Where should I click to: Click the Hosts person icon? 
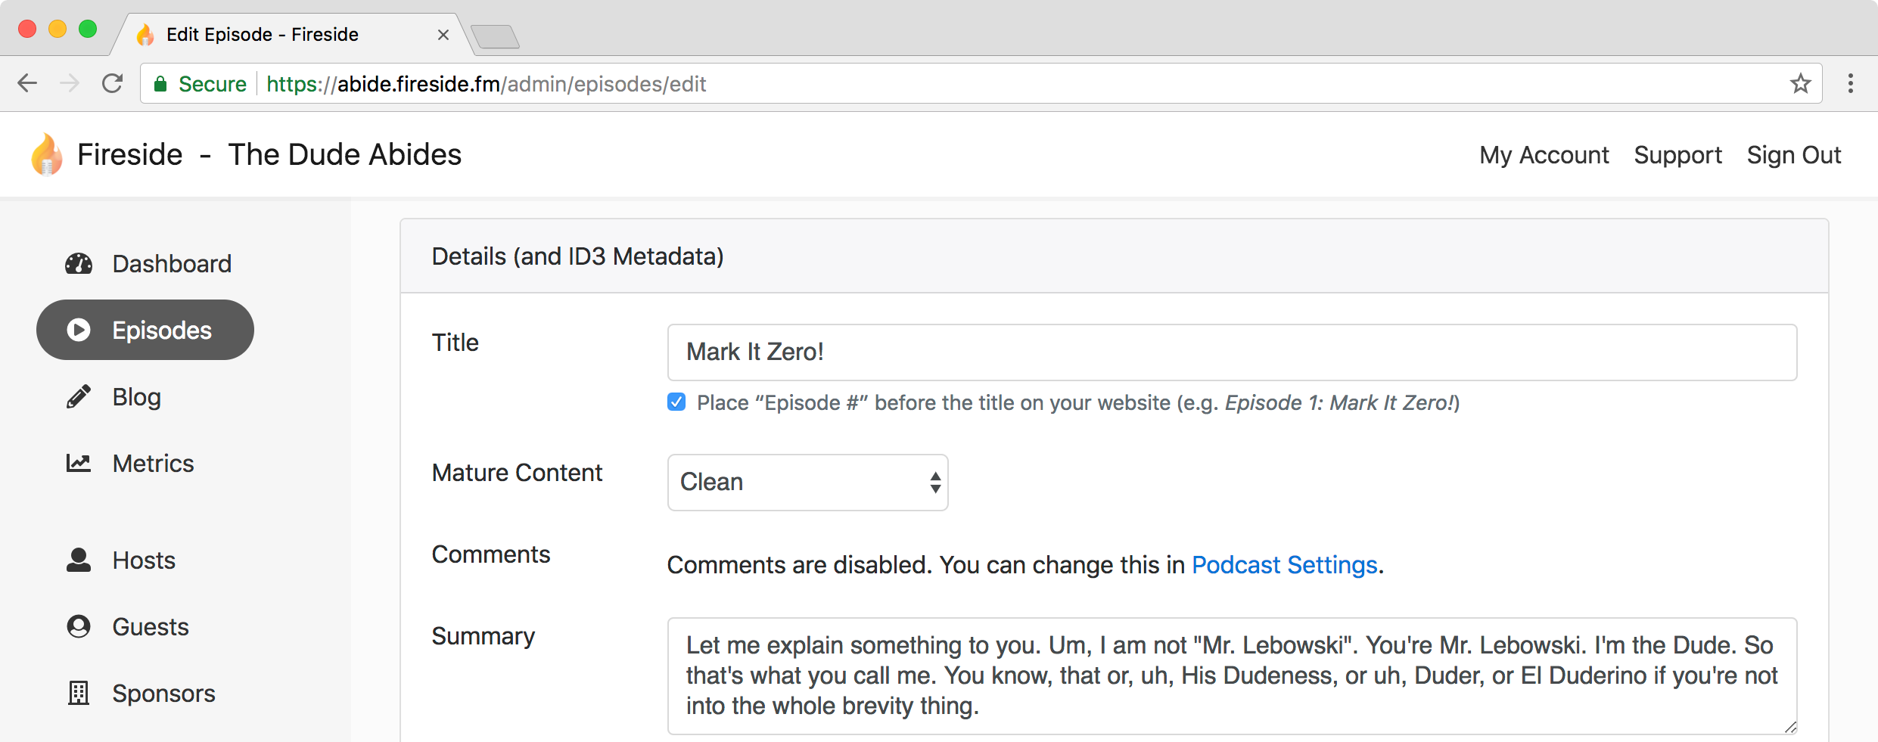(79, 560)
